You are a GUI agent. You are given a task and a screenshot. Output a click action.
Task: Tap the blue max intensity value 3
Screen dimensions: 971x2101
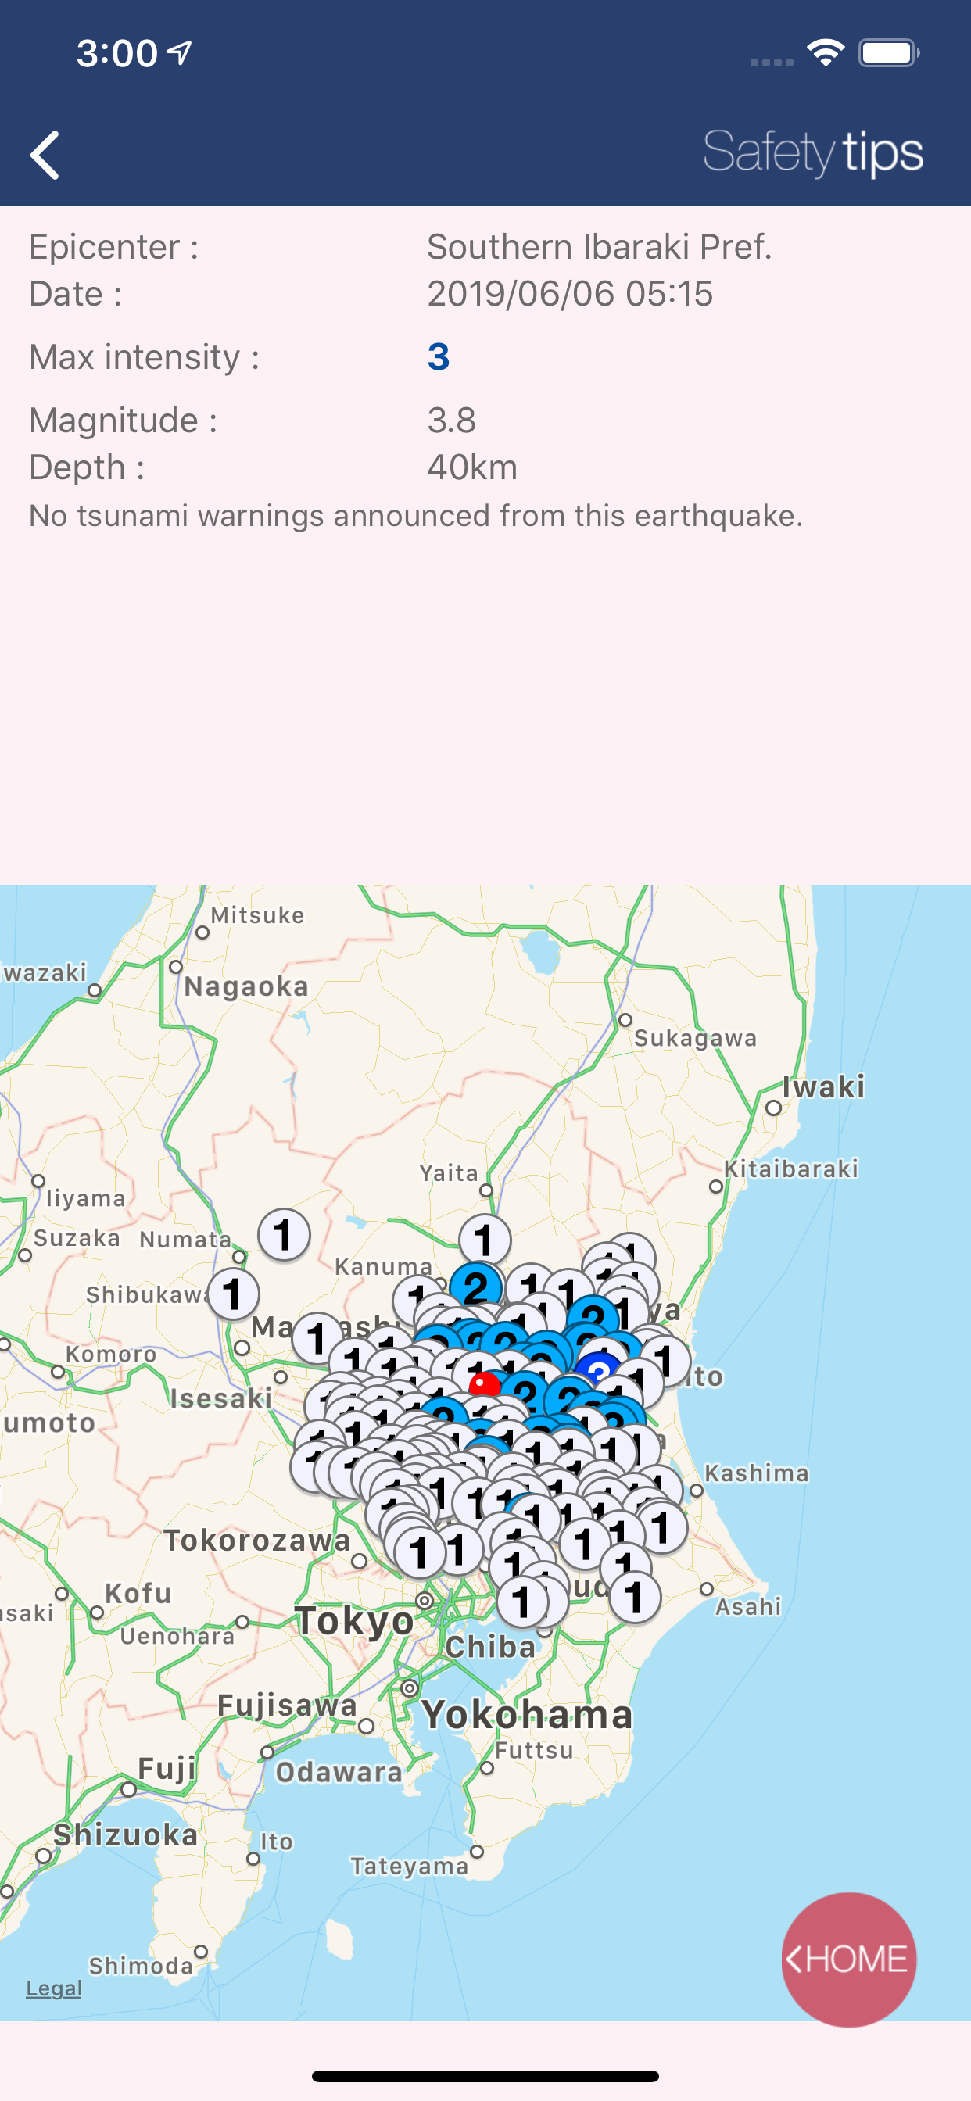[x=438, y=356]
